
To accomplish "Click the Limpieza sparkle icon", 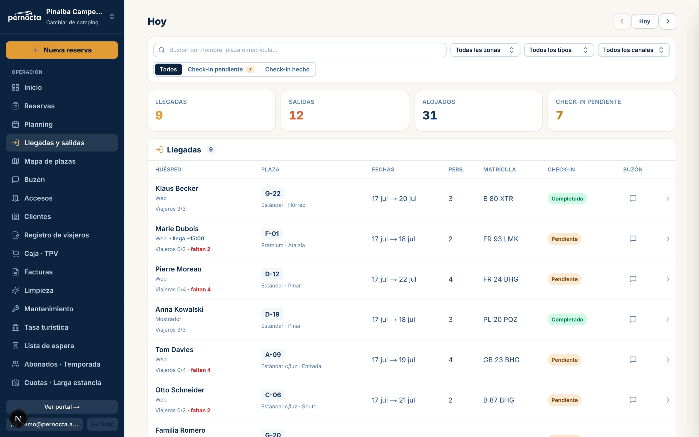I will click(16, 290).
